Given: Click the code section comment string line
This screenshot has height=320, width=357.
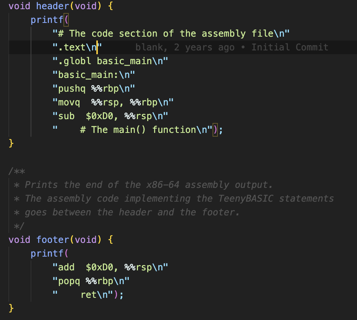Looking at the screenshot, I should coord(171,34).
